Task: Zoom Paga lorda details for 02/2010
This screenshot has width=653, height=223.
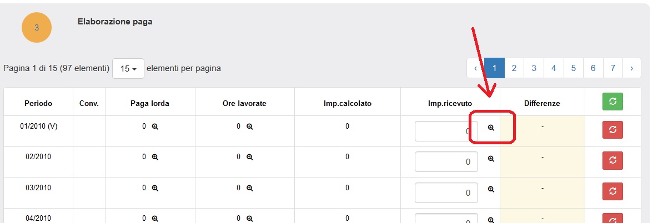Action: click(x=155, y=157)
